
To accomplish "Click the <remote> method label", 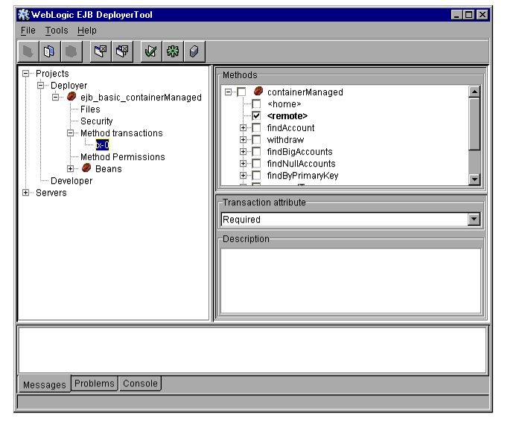I will point(287,116).
